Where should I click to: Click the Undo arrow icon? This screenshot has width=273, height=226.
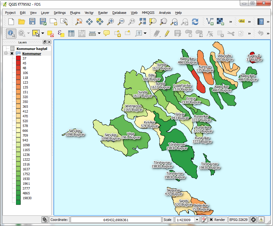click(x=260, y=33)
